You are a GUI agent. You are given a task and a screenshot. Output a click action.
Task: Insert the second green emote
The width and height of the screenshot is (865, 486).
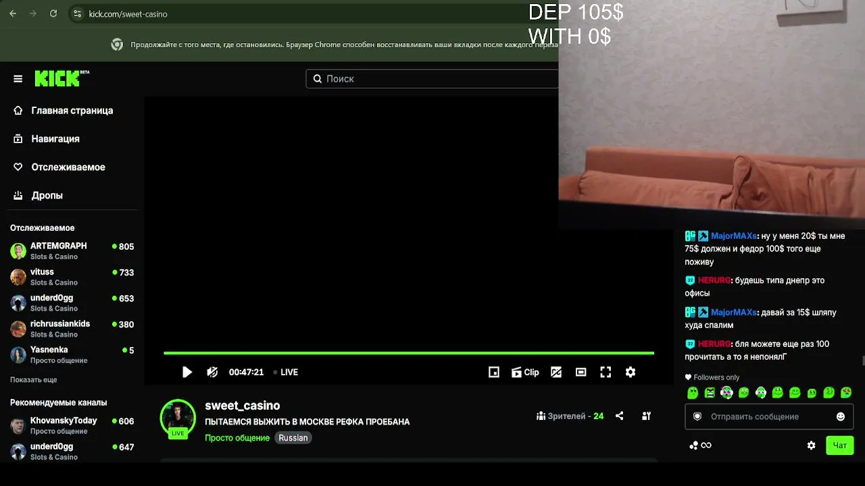click(x=710, y=393)
